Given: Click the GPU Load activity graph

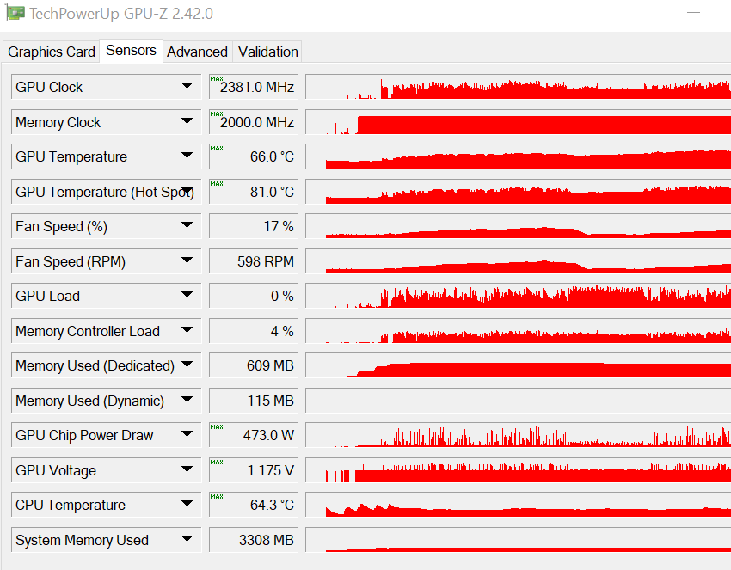Looking at the screenshot, I should click(516, 296).
